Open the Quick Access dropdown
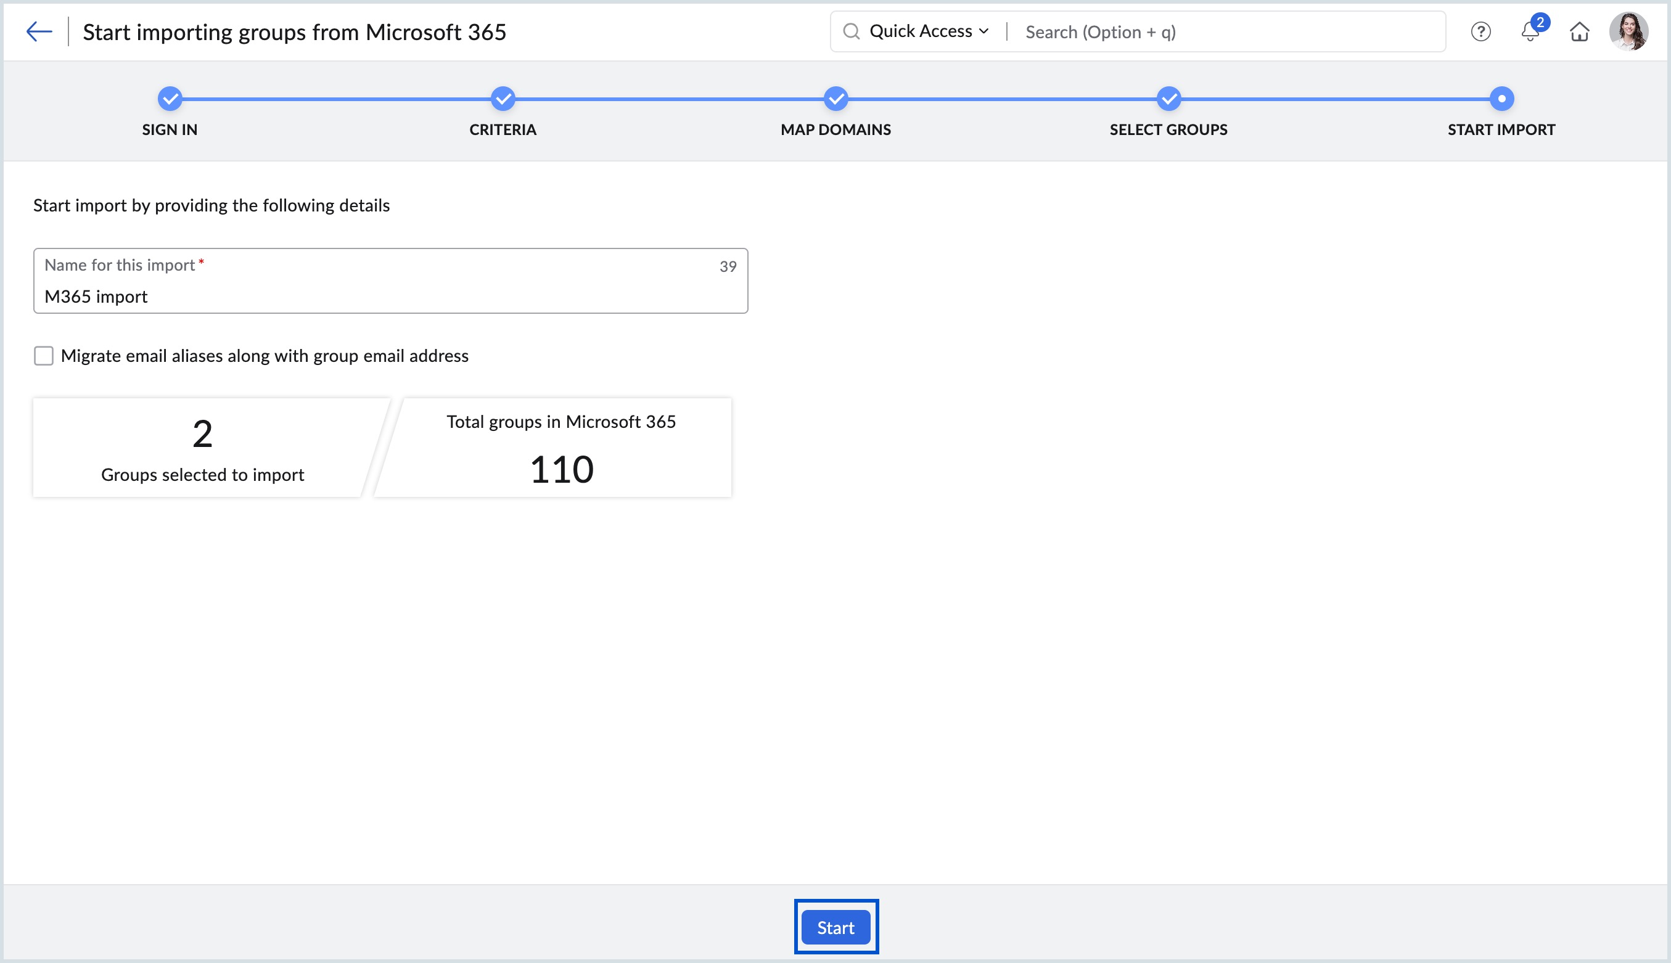This screenshot has height=963, width=1671. point(926,30)
